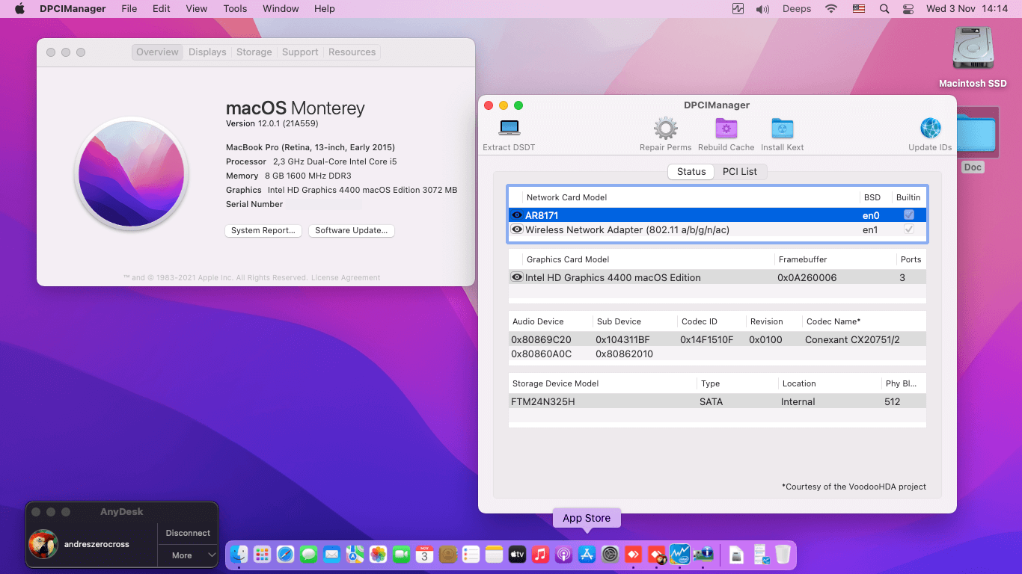The height and width of the screenshot is (574, 1022).
Task: Toggle the Builtin checkbox for AR8171
Action: 909,215
